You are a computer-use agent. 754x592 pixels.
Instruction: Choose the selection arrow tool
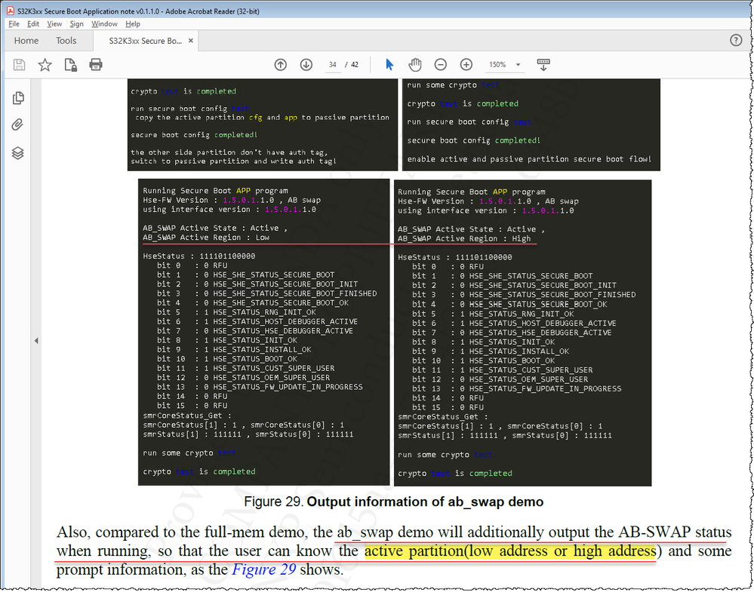389,64
